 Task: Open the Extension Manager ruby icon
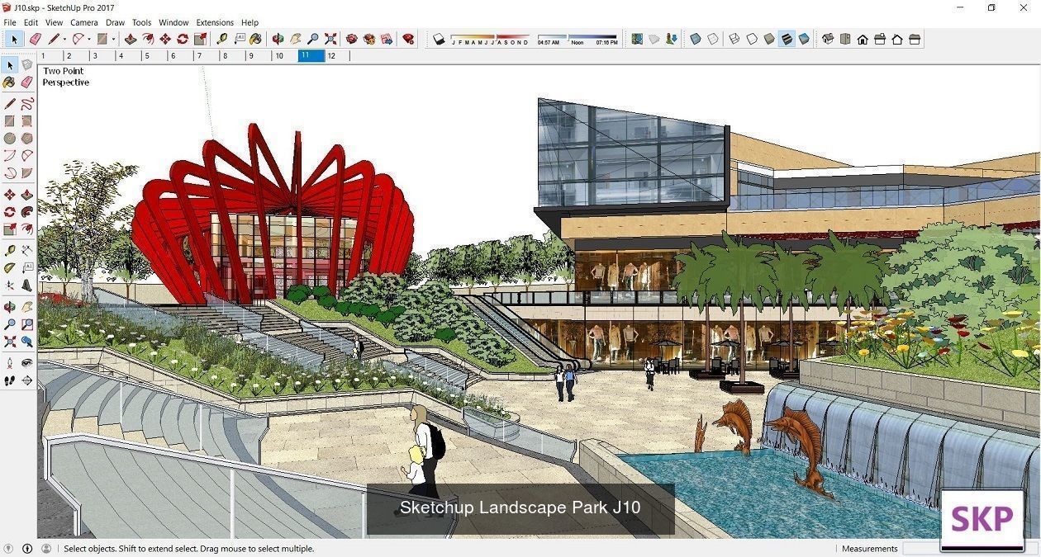(408, 39)
